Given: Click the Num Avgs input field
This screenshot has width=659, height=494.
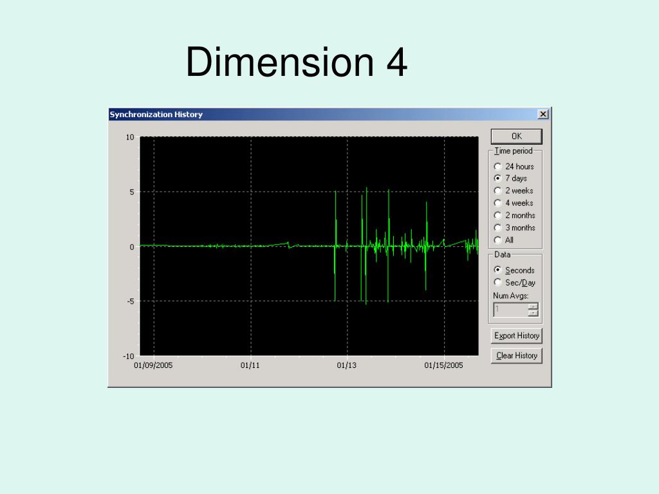Looking at the screenshot, I should (x=510, y=310).
